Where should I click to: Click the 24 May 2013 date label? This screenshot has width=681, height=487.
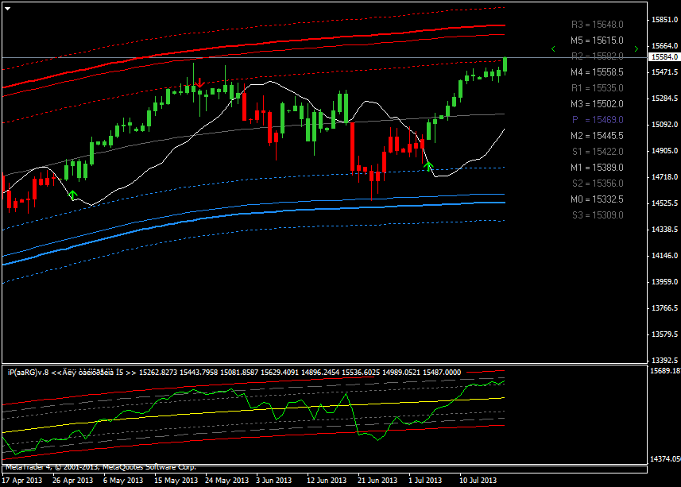[226, 480]
